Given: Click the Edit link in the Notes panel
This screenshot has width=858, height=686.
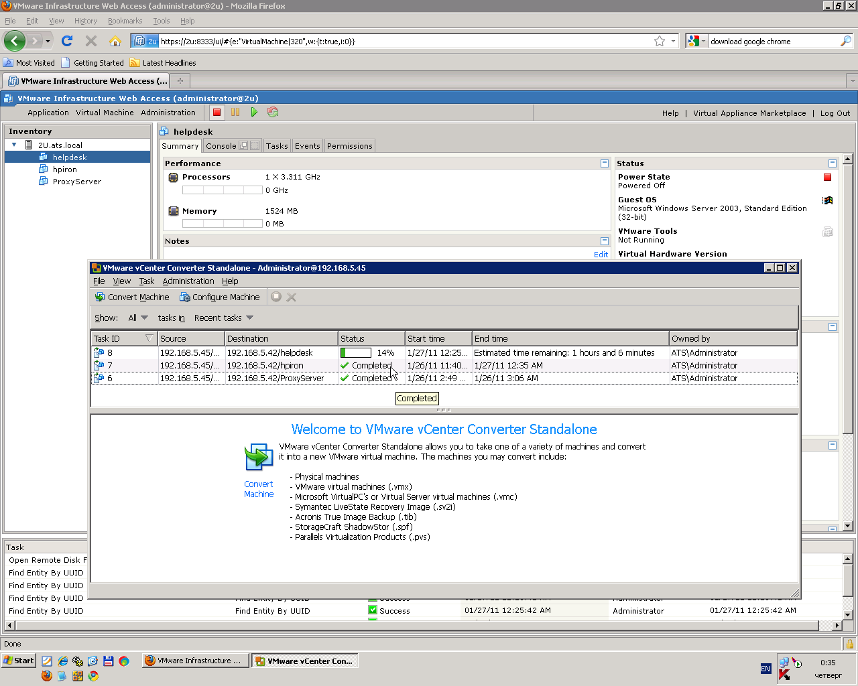Looking at the screenshot, I should pyautogui.click(x=601, y=255).
